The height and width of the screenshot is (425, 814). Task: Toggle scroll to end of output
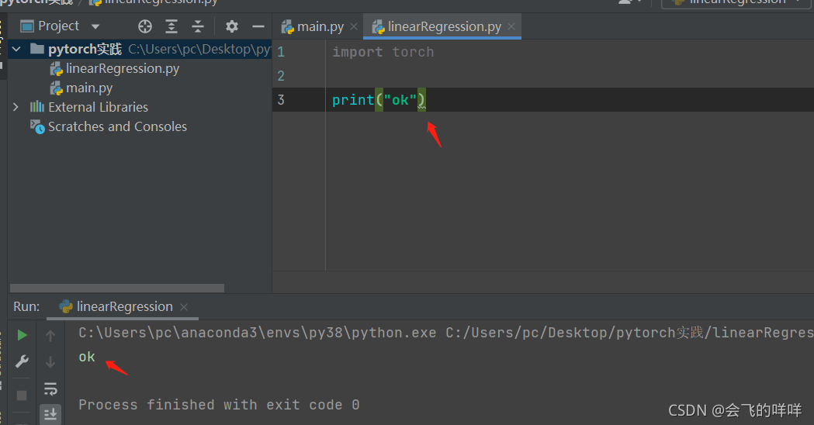click(x=50, y=414)
